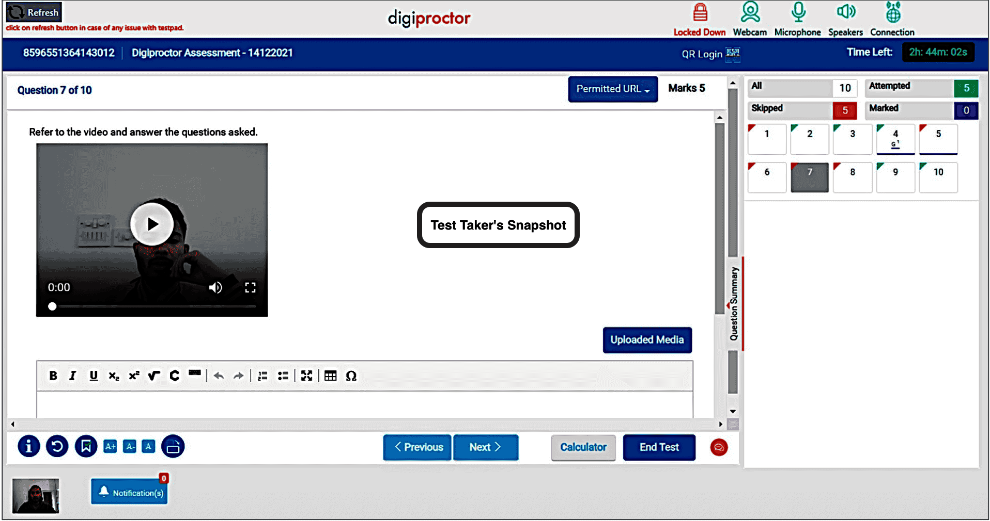
Task: Open the red chat support icon
Action: [719, 447]
